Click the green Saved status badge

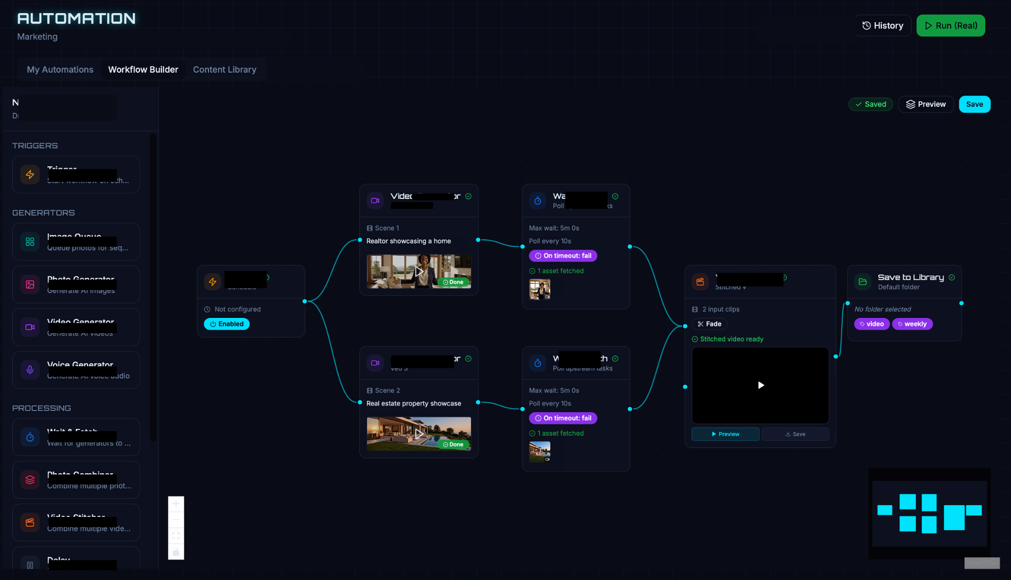coord(870,104)
